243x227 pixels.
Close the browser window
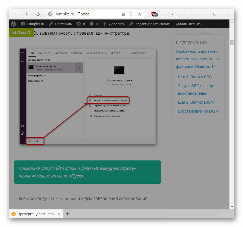[x=228, y=14]
